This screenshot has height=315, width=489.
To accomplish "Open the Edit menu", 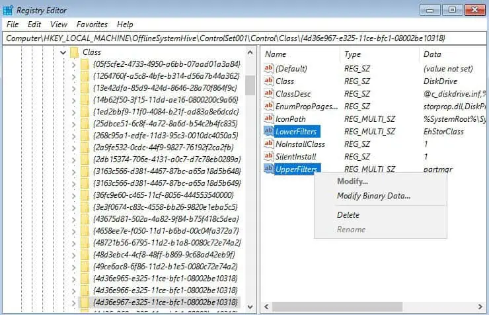I will pyautogui.click(x=34, y=24).
